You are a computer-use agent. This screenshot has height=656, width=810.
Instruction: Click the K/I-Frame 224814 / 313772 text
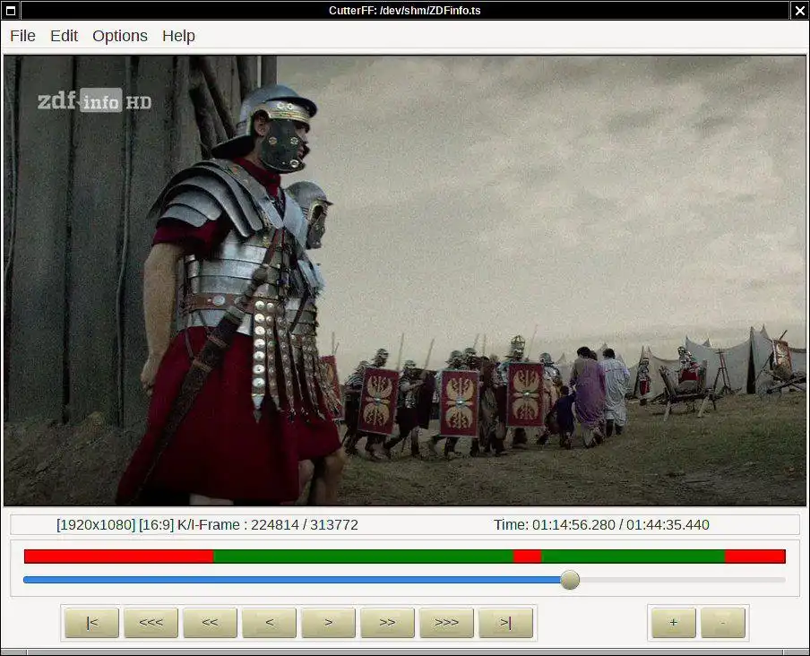coord(268,525)
